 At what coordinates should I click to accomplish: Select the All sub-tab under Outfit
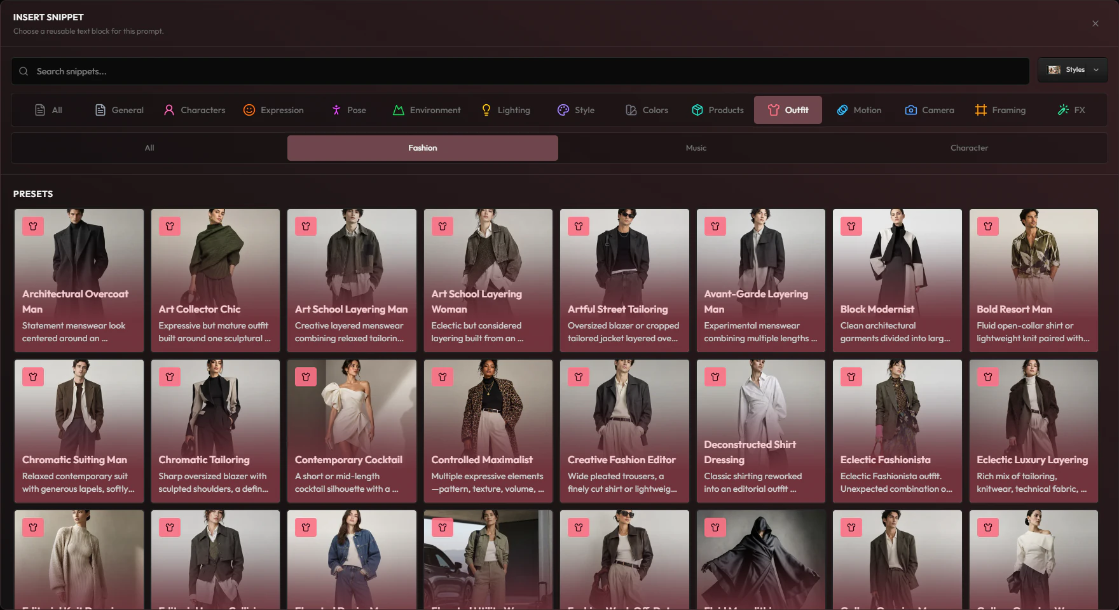click(x=149, y=148)
